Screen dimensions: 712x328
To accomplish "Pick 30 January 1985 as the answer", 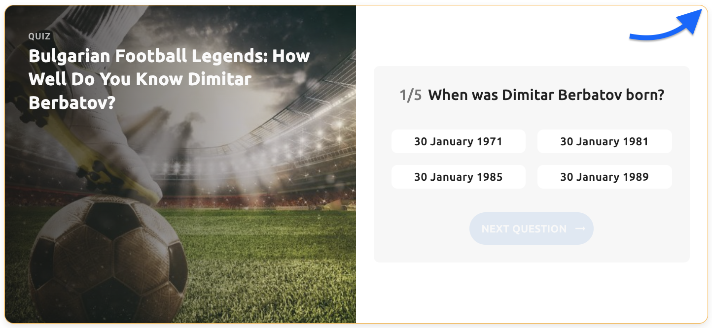I will pos(458,177).
